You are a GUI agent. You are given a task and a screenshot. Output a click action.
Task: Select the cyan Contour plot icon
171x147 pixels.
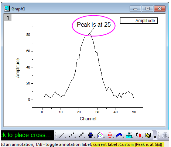[129, 135]
